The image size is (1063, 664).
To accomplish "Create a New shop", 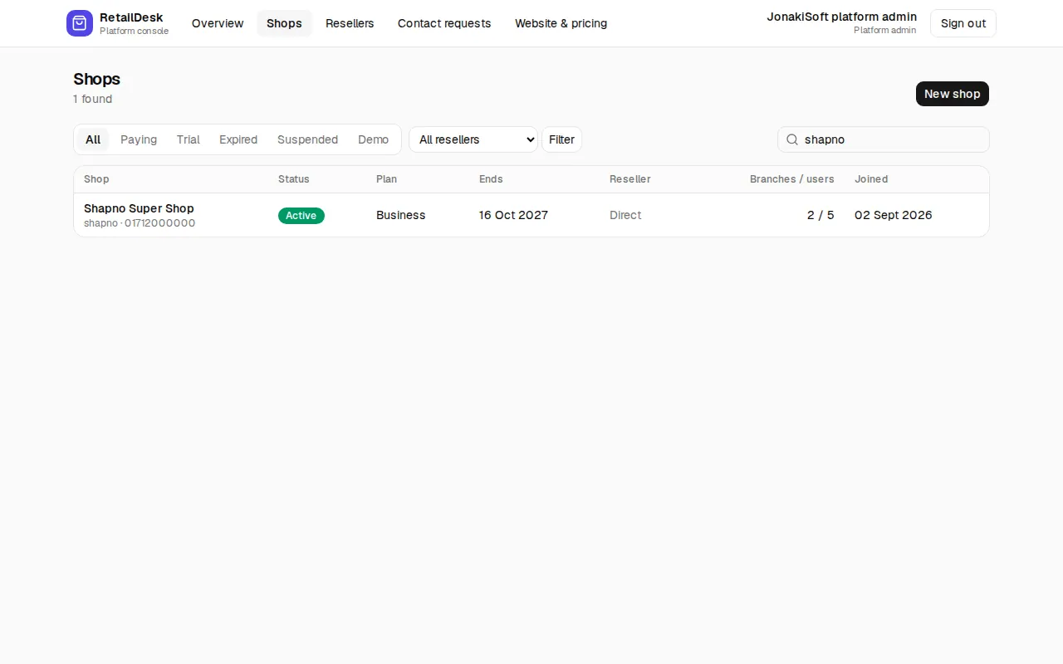I will 953,94.
